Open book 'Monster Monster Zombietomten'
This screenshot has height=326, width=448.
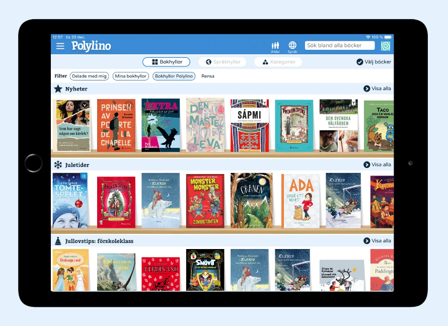(x=205, y=201)
